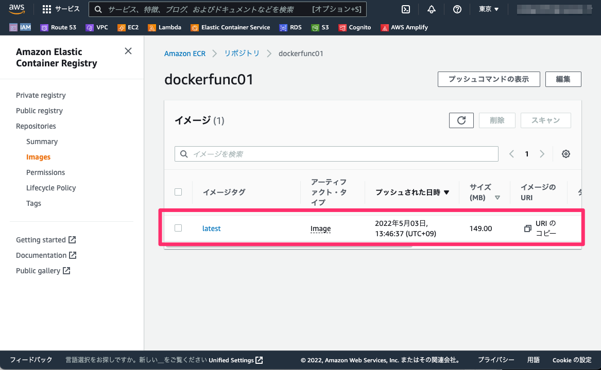The image size is (601, 370).
Task: Click フィードバック in the footer
Action: click(x=31, y=360)
